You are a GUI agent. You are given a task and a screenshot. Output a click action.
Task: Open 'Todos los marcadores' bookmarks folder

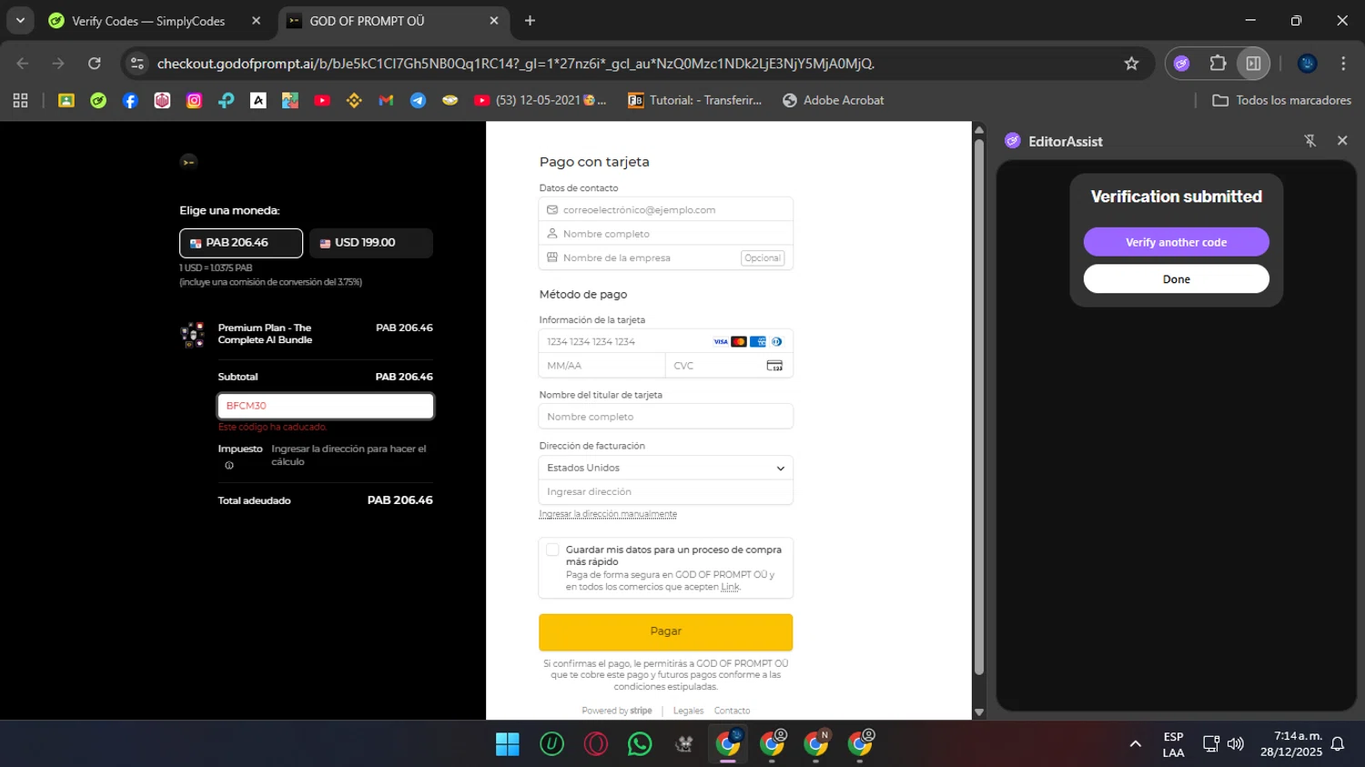pyautogui.click(x=1282, y=101)
